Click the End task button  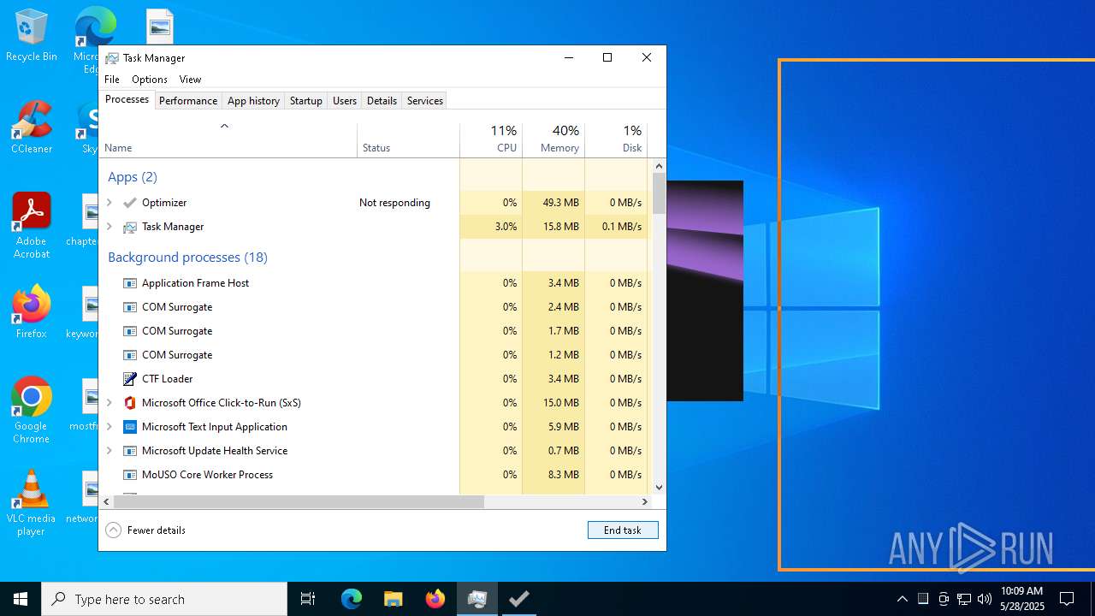[x=623, y=530]
